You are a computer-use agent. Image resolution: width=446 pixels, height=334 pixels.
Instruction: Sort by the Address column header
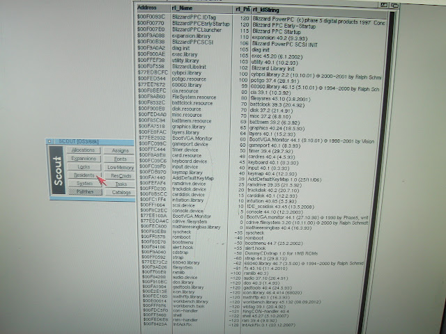tap(153, 8)
